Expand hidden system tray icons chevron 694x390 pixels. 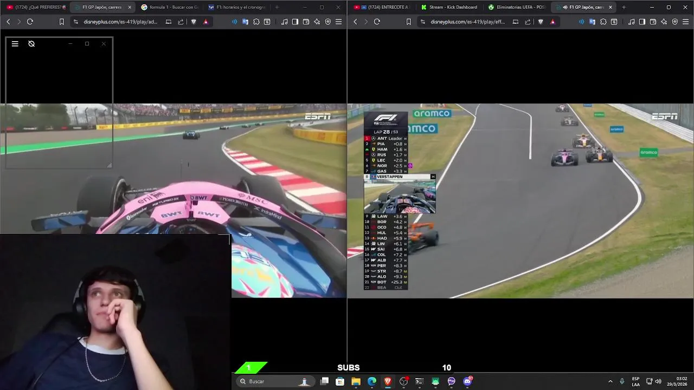coord(611,381)
